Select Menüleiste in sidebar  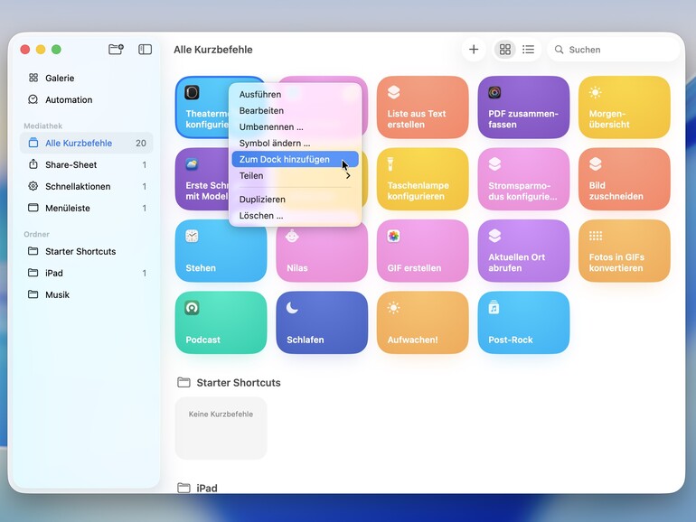click(x=87, y=209)
